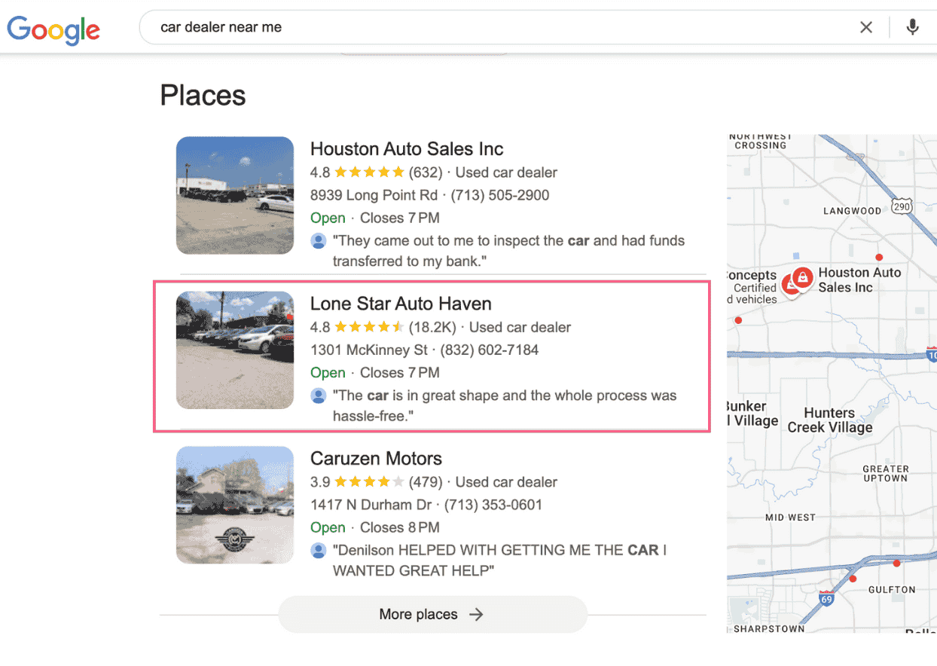The image size is (937, 666).
Task: Click the (18.2K) review count
Action: click(432, 327)
